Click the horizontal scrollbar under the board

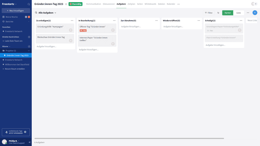(129, 138)
